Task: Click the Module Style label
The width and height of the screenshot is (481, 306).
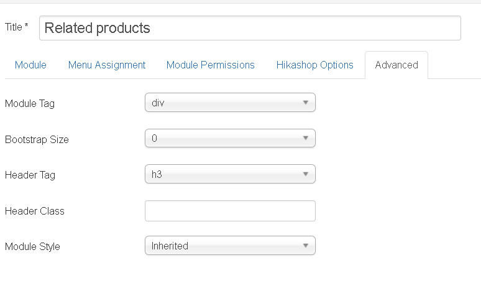Action: click(32, 247)
